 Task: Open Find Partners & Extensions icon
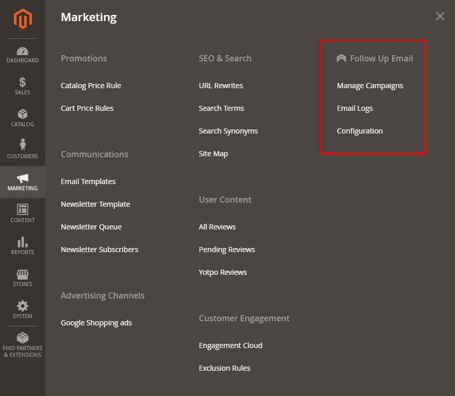point(23,339)
